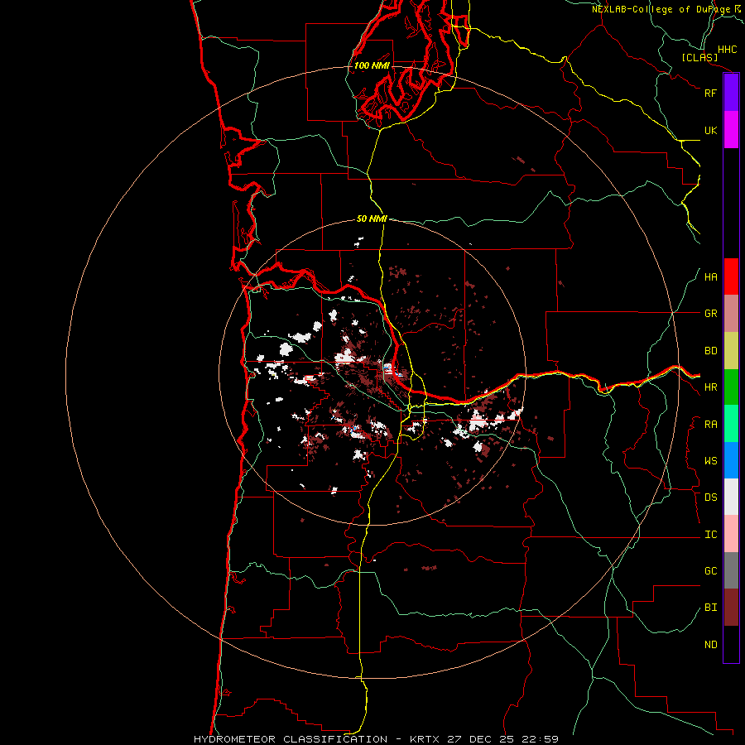This screenshot has width=745, height=745.
Task: Click the BD legend label
Action: [710, 351]
